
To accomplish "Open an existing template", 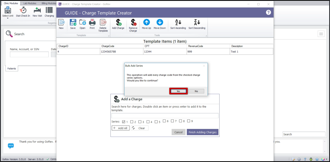I will click(x=82, y=24).
